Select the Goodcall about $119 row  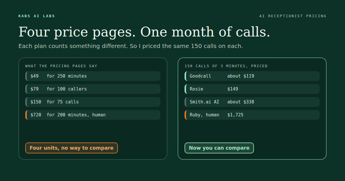coord(252,76)
